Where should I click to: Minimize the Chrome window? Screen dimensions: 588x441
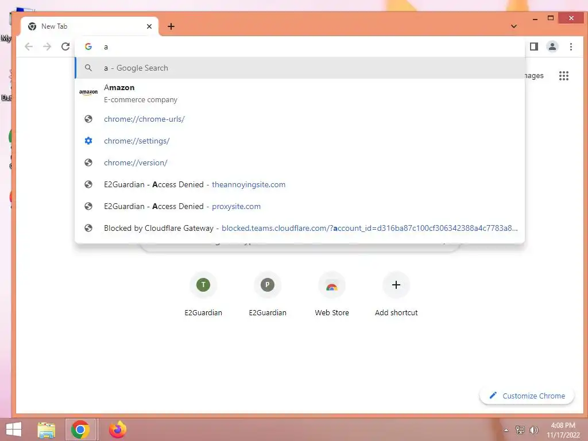(535, 19)
